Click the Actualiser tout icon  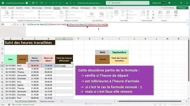point(61,12)
